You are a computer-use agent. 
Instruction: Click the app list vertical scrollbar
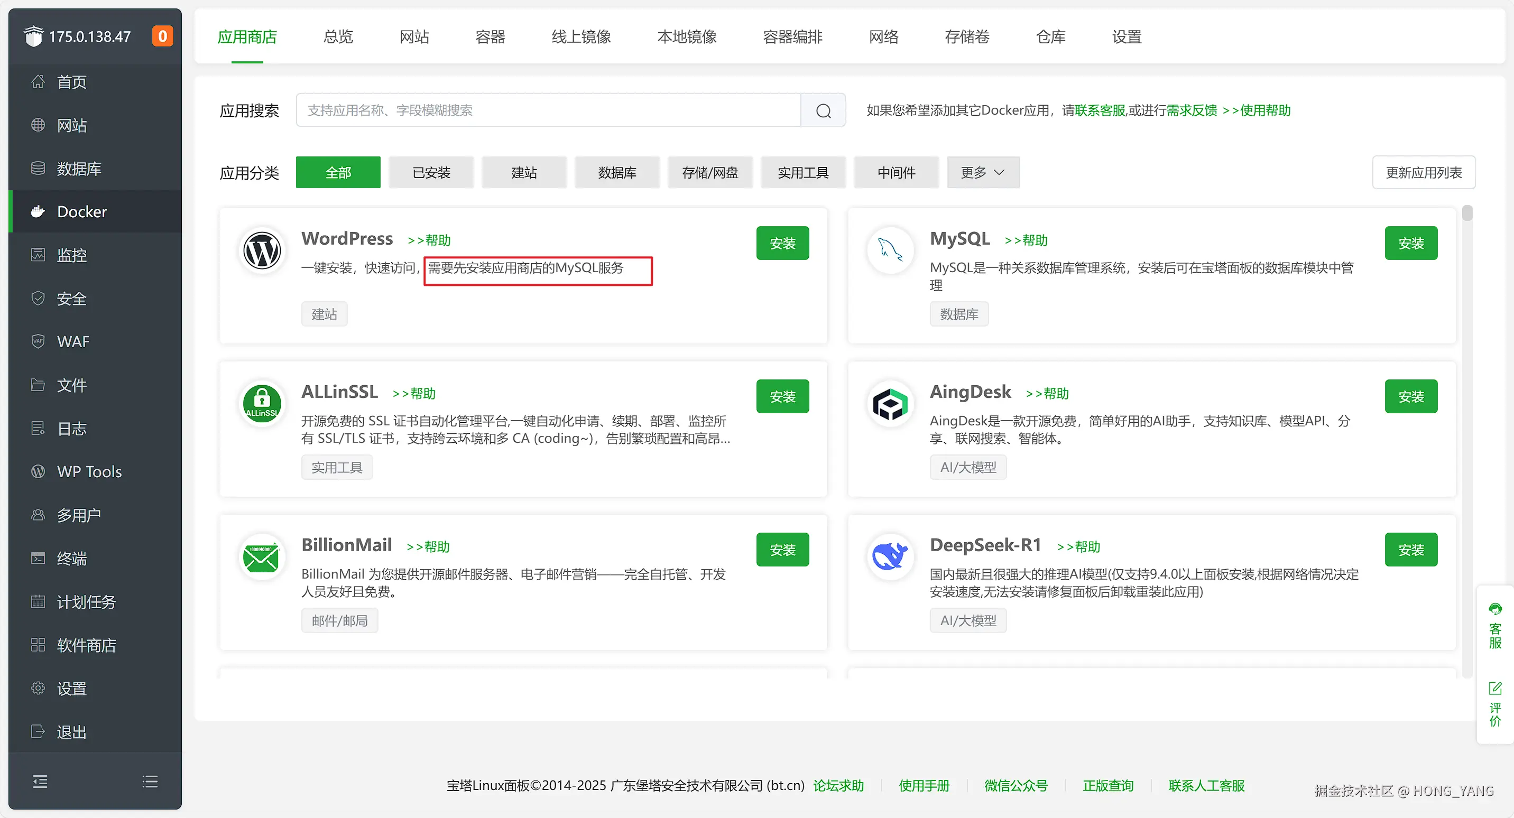pyautogui.click(x=1467, y=213)
